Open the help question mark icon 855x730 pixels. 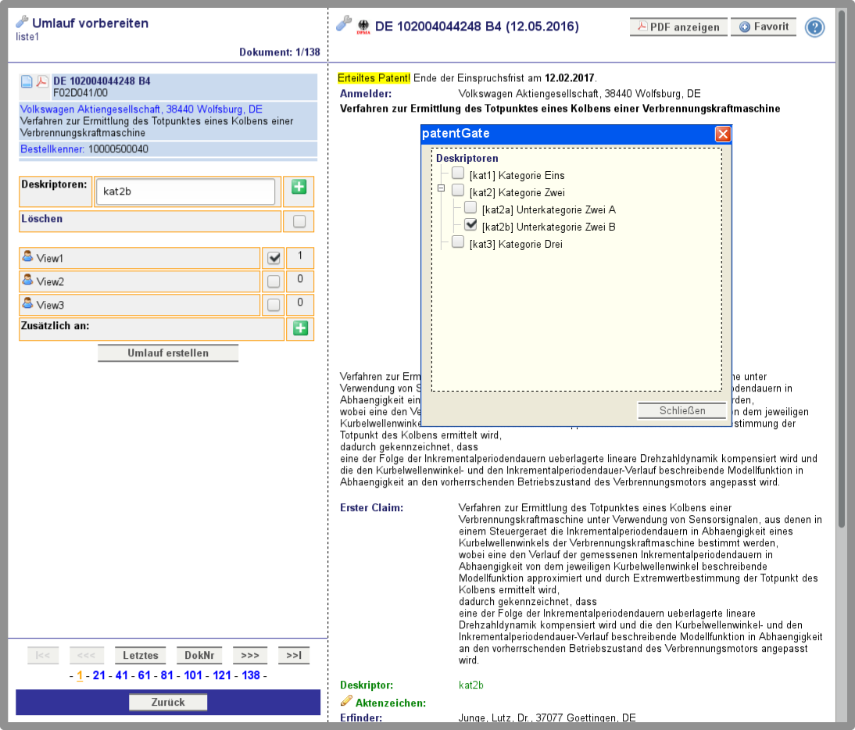click(814, 27)
